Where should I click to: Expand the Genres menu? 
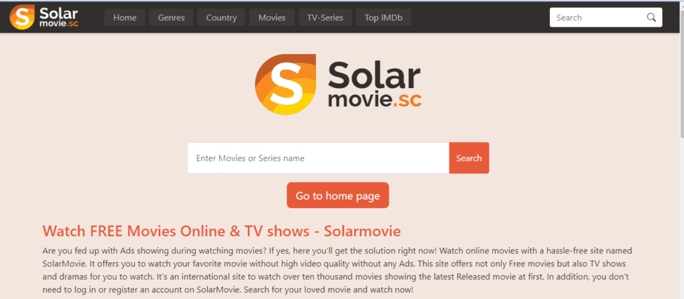(172, 17)
